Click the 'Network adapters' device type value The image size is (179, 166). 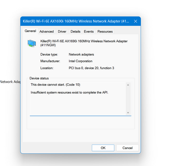(81, 55)
